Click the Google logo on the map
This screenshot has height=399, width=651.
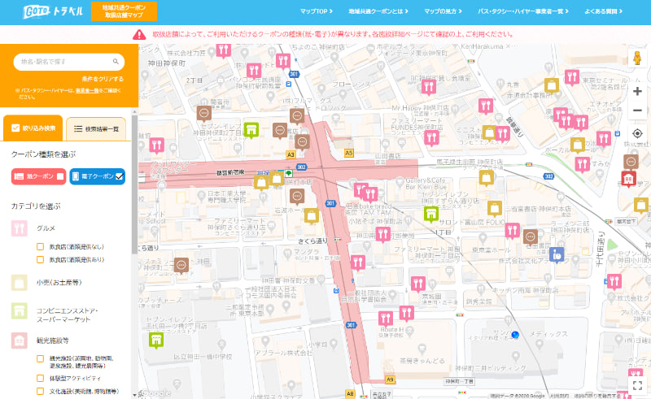pos(155,393)
